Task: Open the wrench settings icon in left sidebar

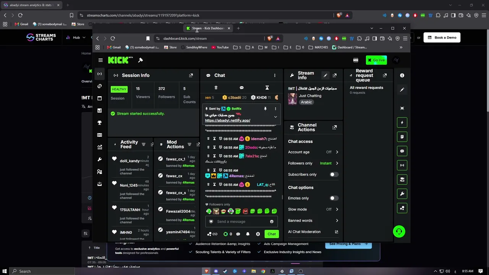Action: 100,159
